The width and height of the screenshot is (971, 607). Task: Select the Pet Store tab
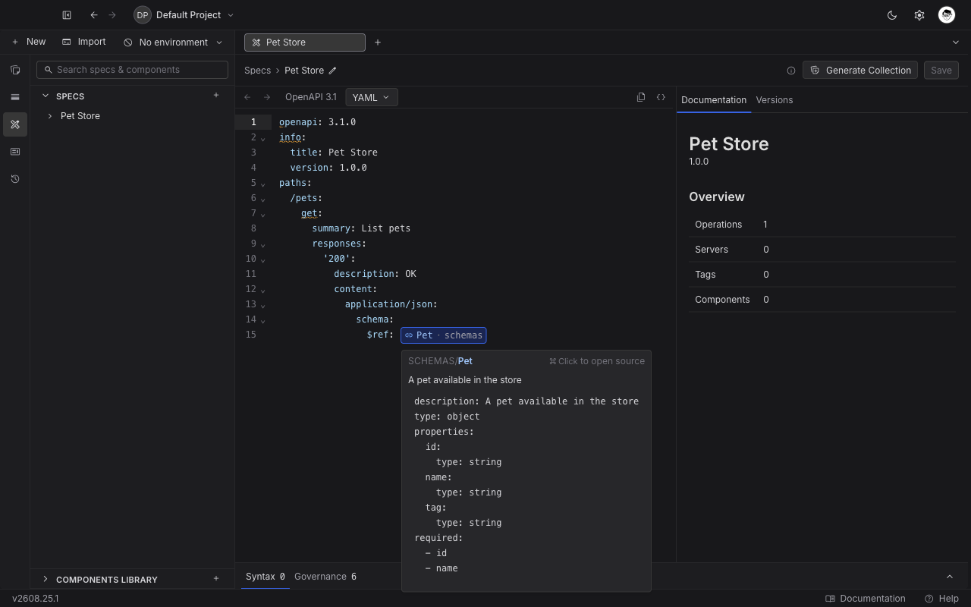coord(305,42)
